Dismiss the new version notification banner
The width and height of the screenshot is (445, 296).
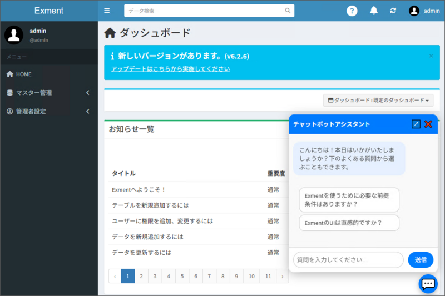click(x=431, y=56)
